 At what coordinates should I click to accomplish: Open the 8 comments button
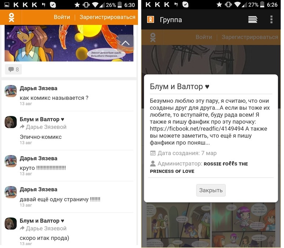coord(14,69)
